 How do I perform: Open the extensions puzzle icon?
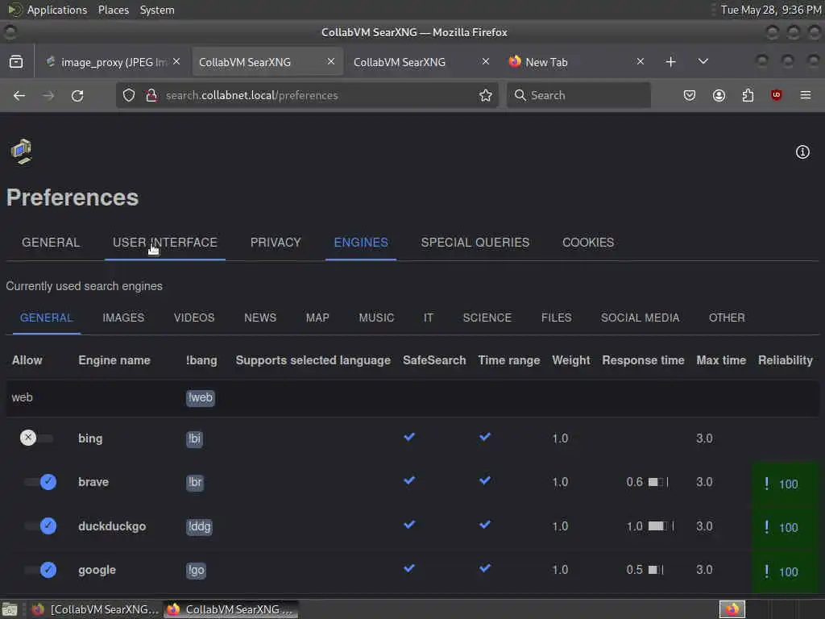coord(748,95)
